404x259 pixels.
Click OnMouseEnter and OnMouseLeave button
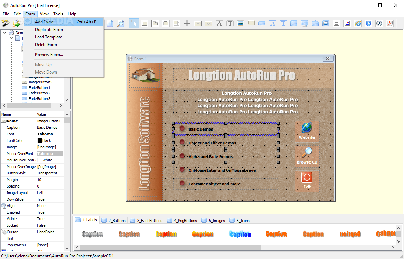(x=226, y=170)
